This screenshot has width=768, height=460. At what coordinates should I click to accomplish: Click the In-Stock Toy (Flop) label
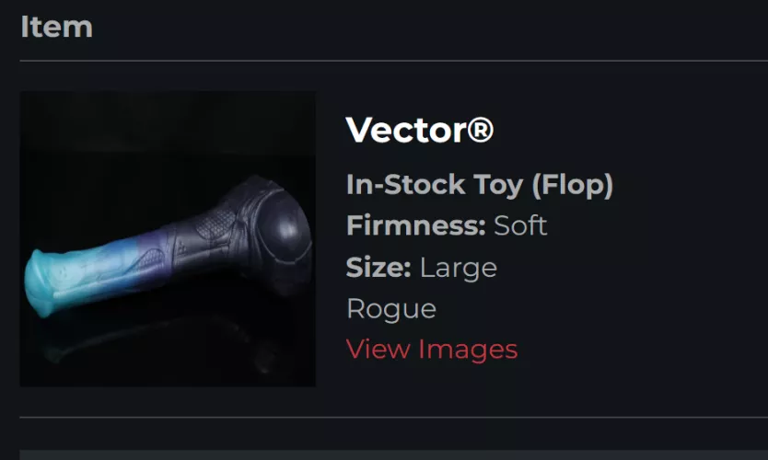480,185
